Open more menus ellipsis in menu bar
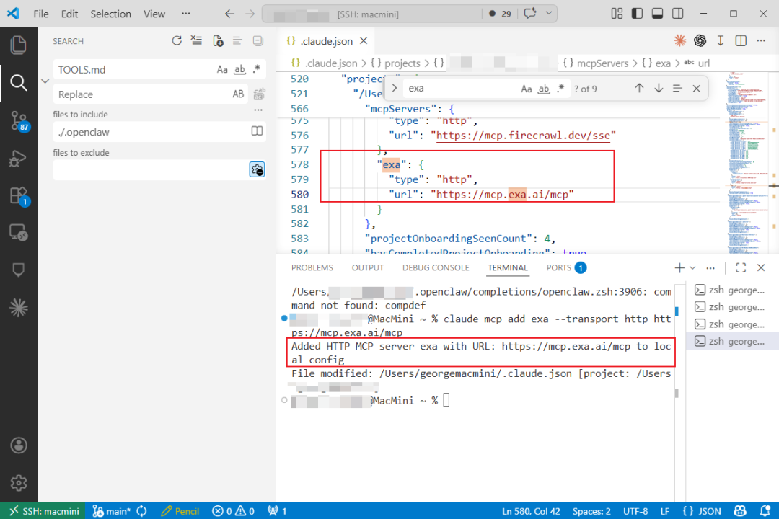 [186, 14]
